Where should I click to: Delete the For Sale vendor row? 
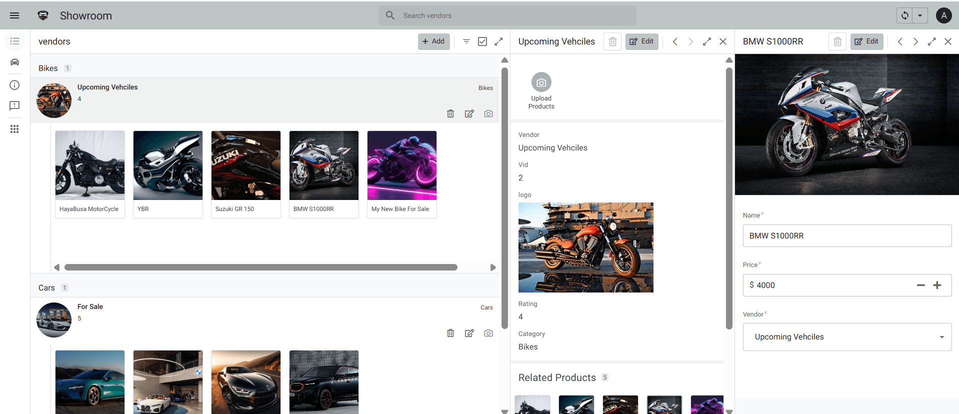coord(450,333)
